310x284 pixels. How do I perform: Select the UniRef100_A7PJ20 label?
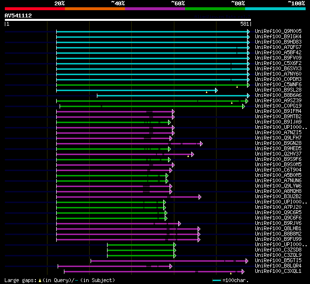pyautogui.click(x=278, y=207)
